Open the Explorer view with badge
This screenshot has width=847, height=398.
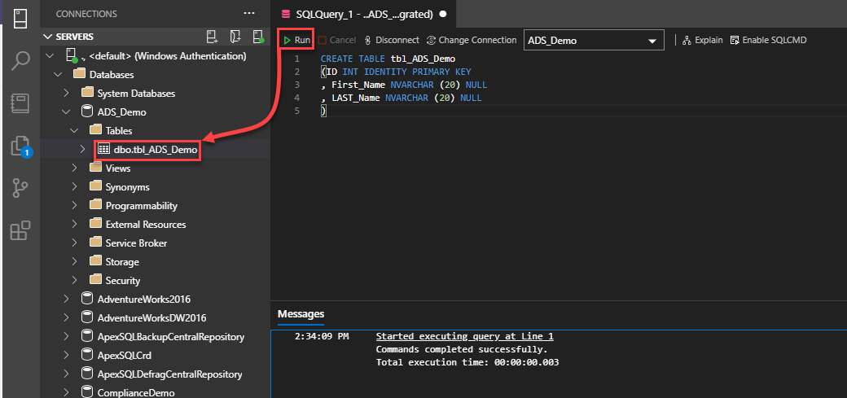(x=20, y=146)
